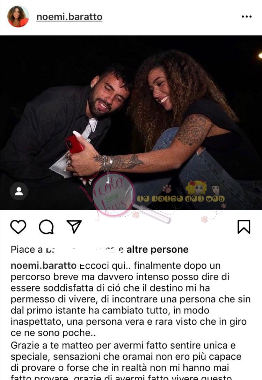Show tagged people on the photo
262x380 pixels.
coord(19,191)
